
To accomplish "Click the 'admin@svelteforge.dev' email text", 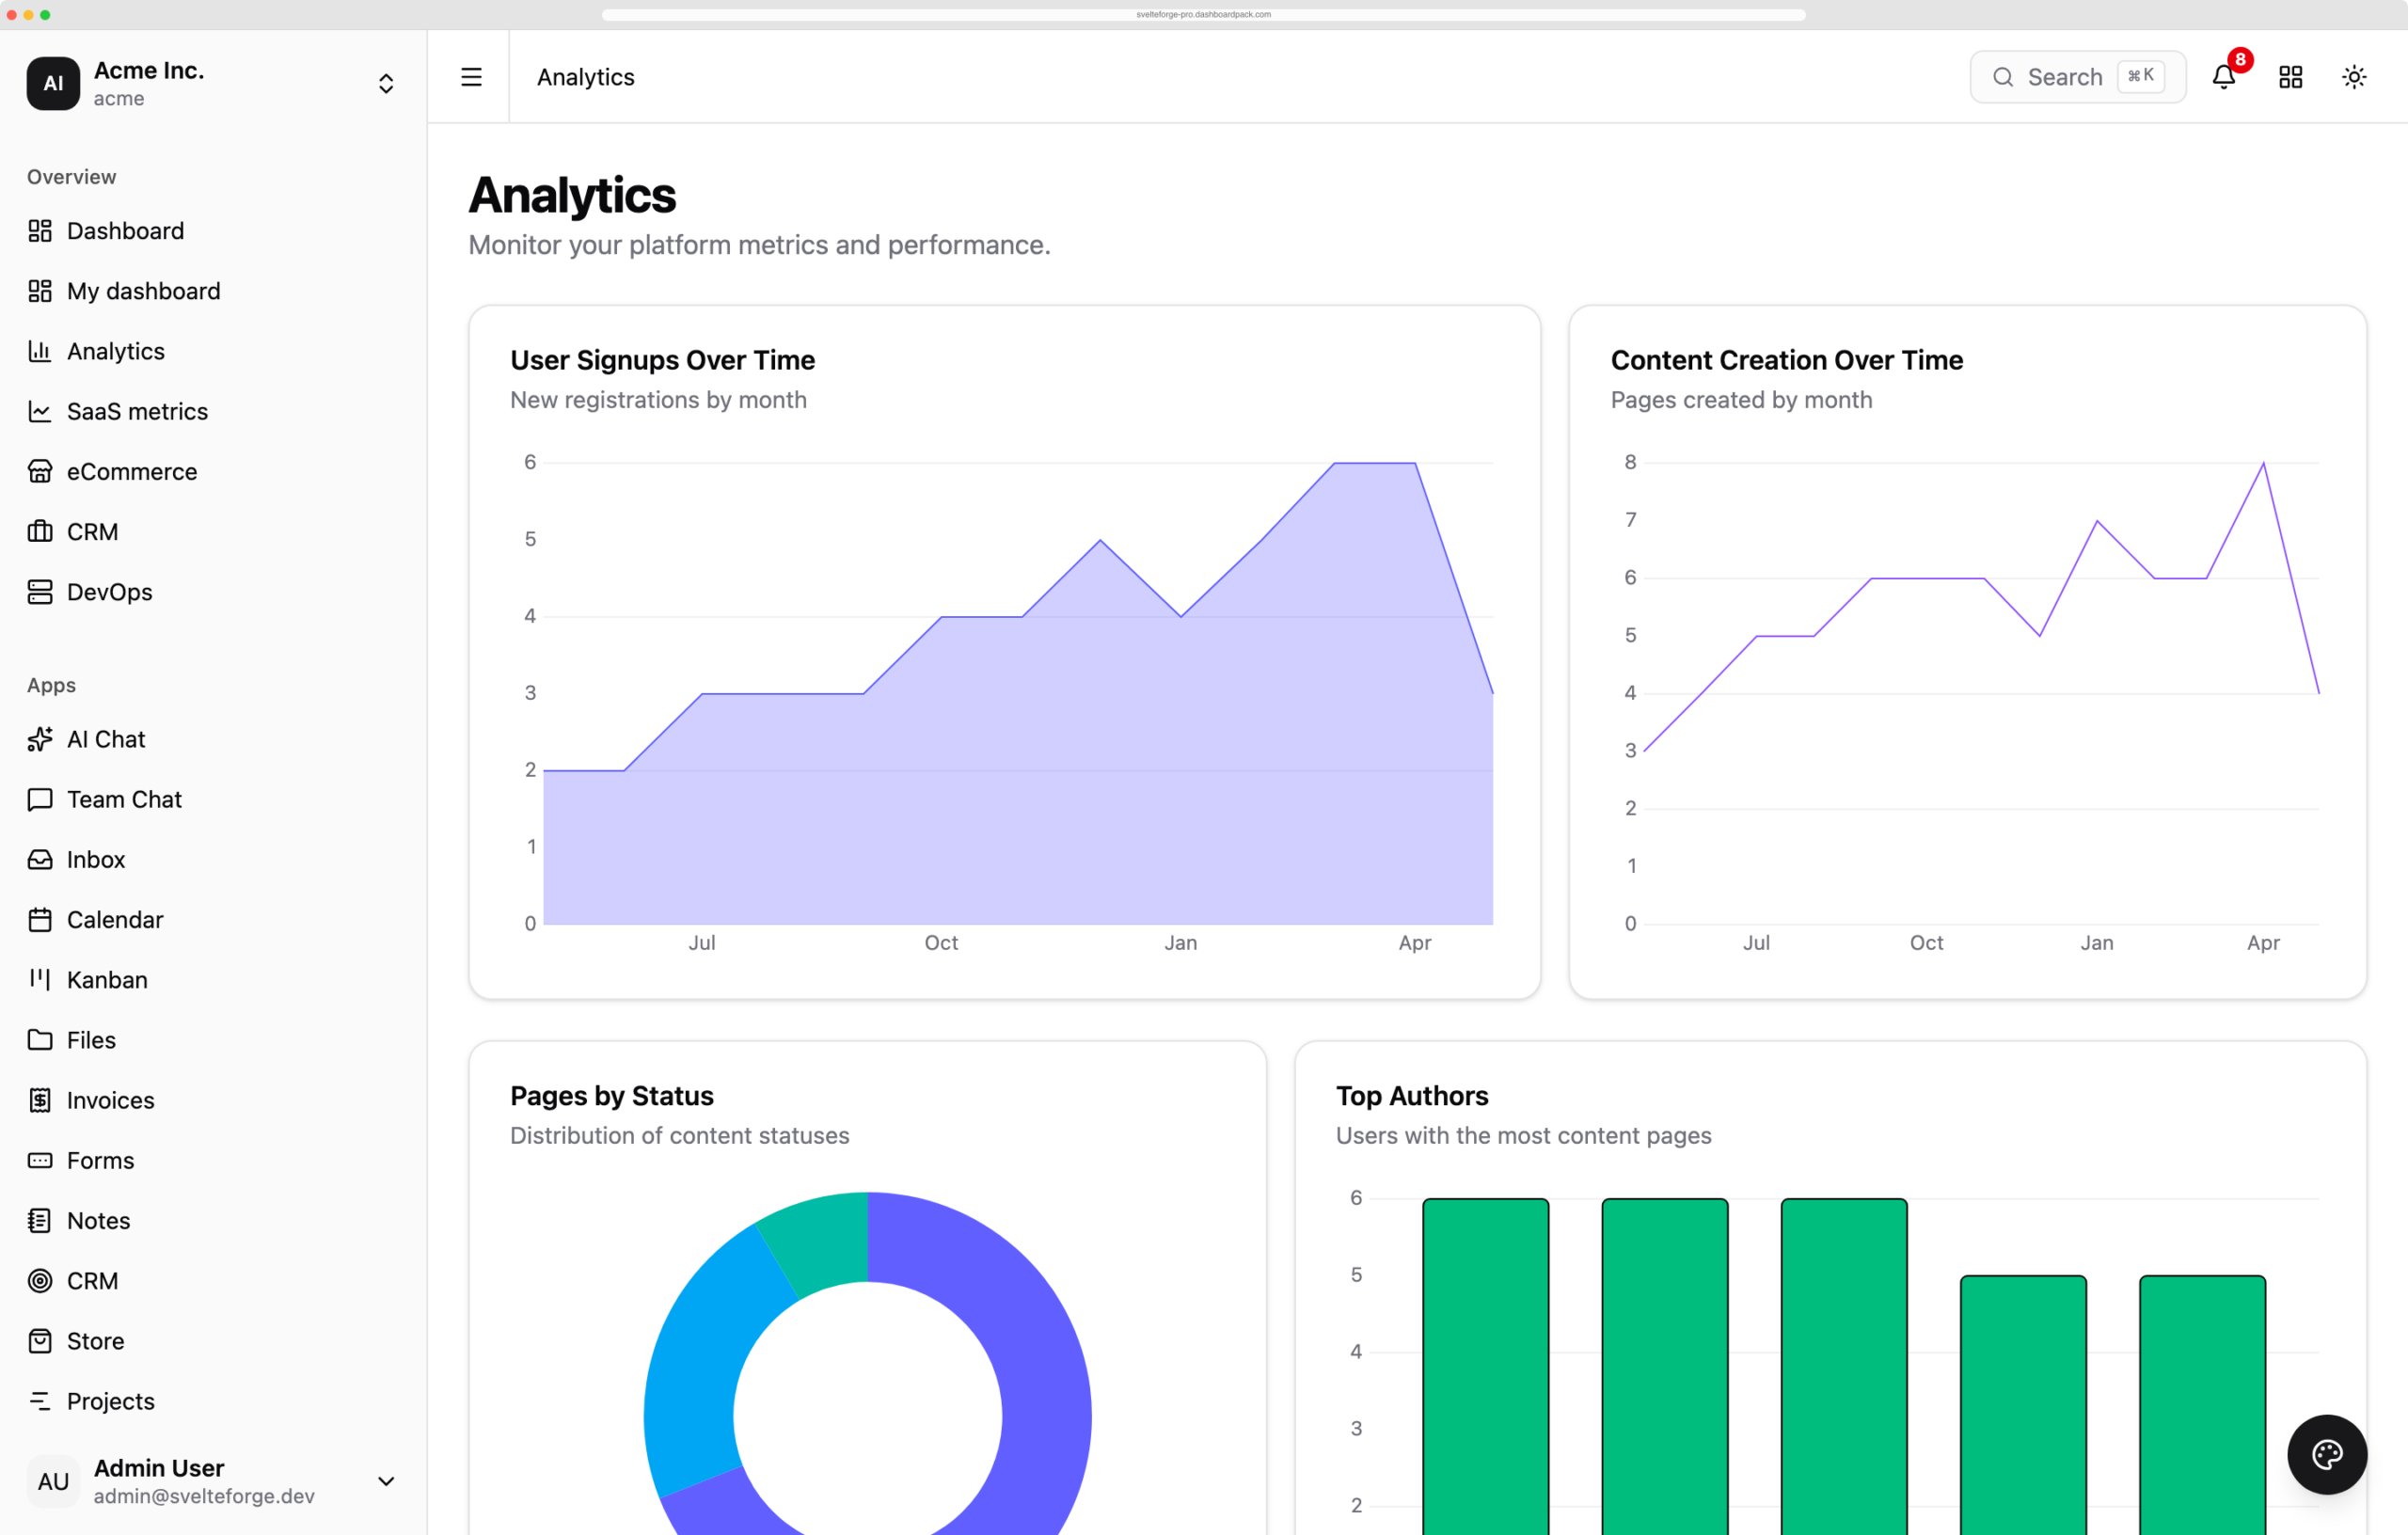I will tap(204, 1496).
